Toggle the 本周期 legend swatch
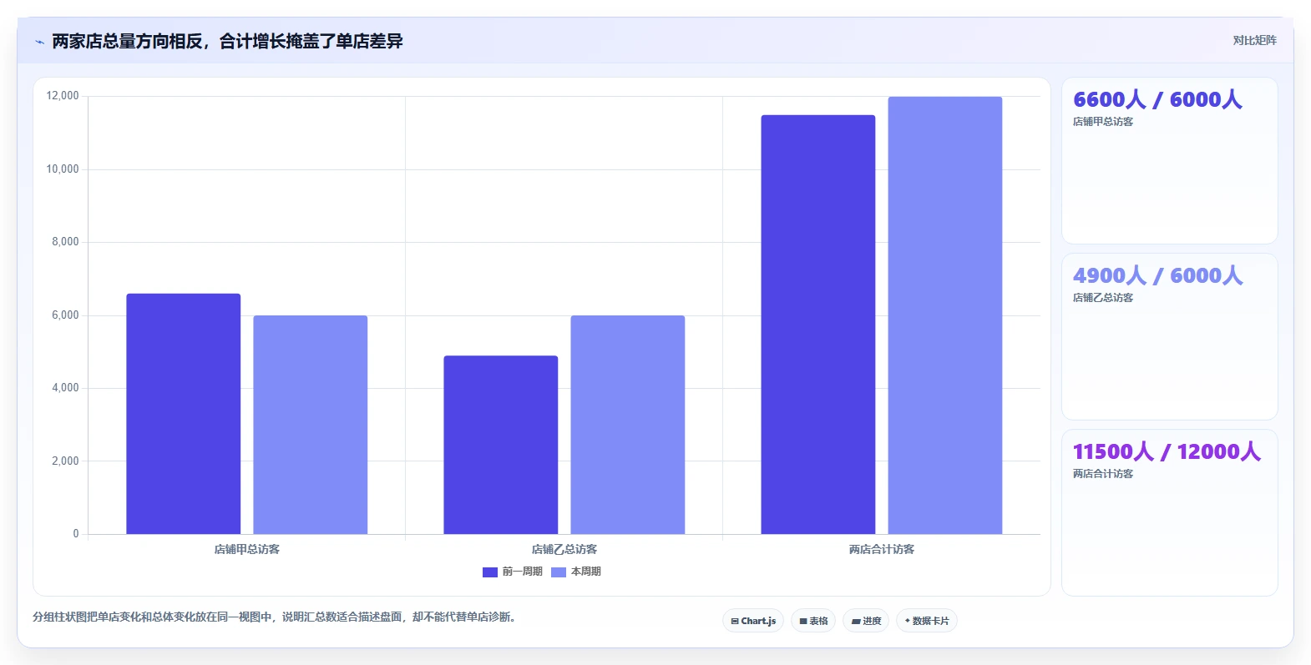Viewport: 1311px width, 665px height. click(x=559, y=572)
